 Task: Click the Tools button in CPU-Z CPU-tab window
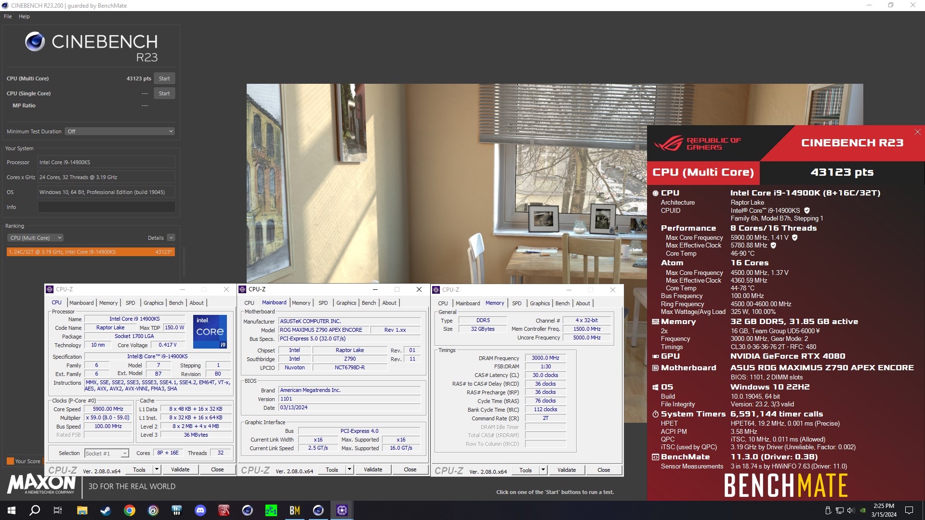[139, 469]
